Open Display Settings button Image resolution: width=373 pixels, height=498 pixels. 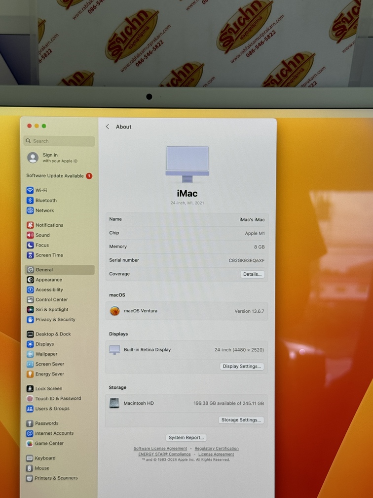[x=242, y=366]
